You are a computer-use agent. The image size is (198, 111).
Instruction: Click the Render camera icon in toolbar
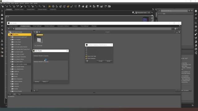tap(109, 6)
